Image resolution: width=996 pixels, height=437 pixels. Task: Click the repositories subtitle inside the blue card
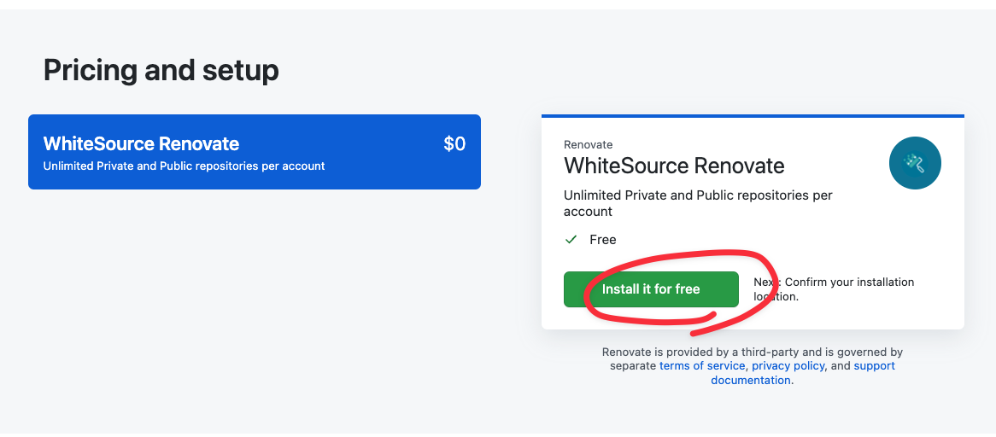click(x=184, y=166)
